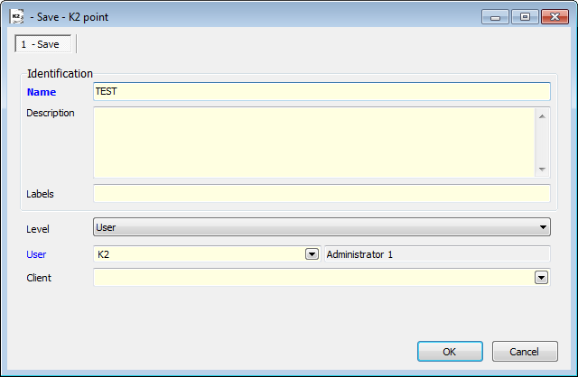Expand the User K2 dropdown arrow
Viewport: 578px width, 377px height.
click(312, 254)
